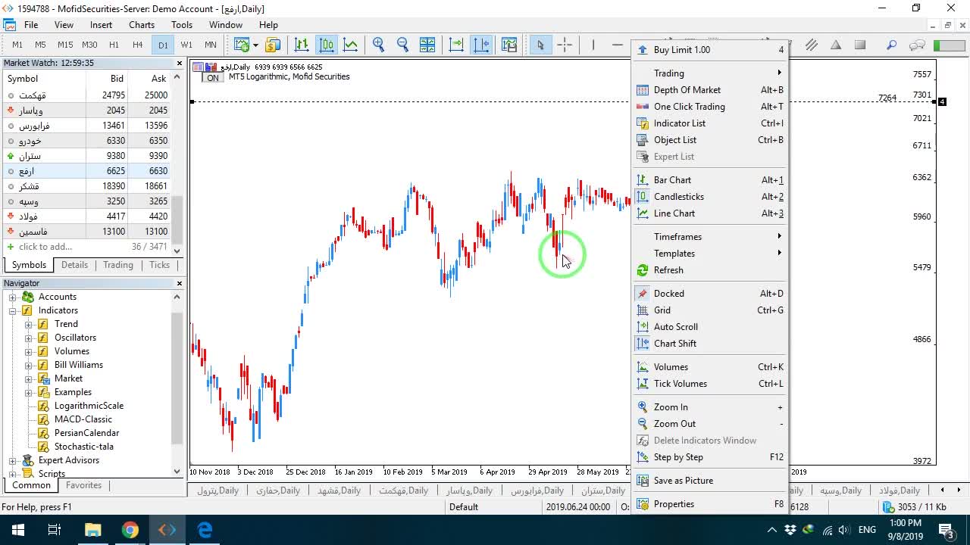Switch chart to candlesticks via toolbar icon
This screenshot has width=970, height=545.
[326, 45]
